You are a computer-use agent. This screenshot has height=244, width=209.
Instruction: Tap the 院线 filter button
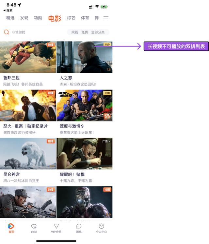click(x=75, y=32)
